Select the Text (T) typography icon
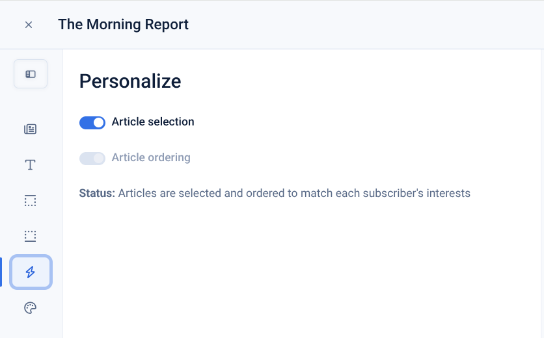 31,165
